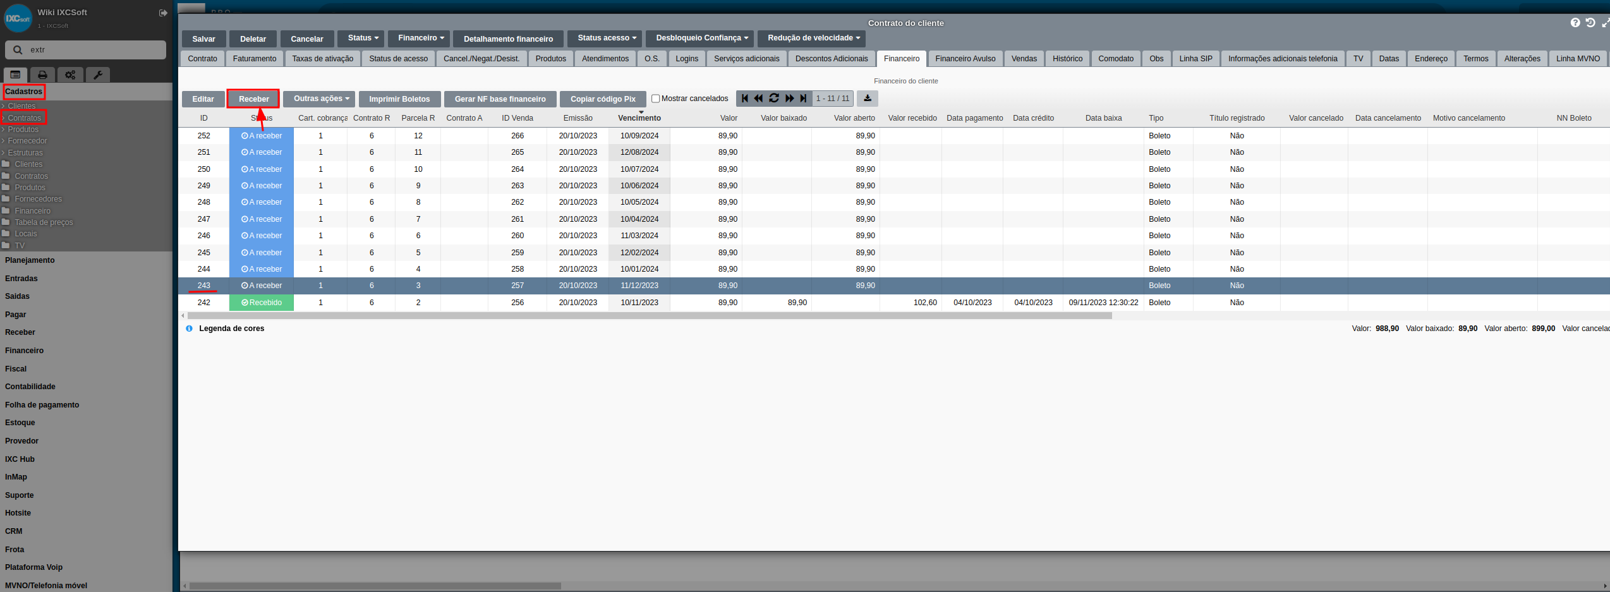The width and height of the screenshot is (1610, 592).
Task: Open the Desbloqueio Confiança dropdown
Action: point(701,38)
